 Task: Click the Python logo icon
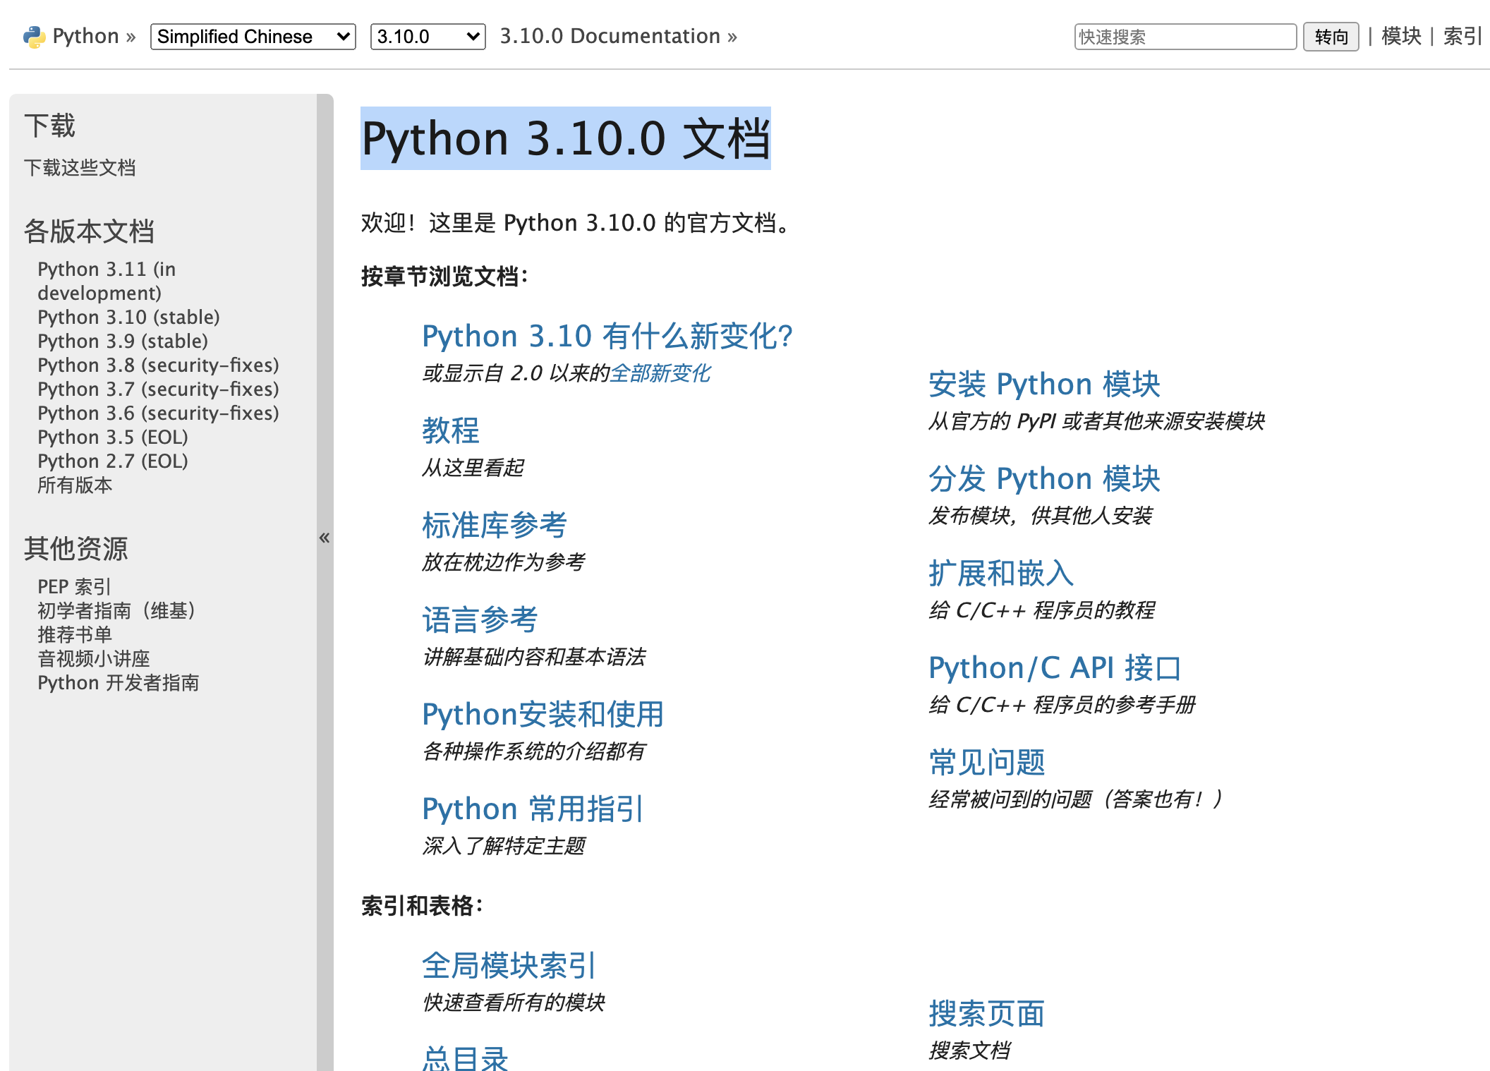pos(33,37)
